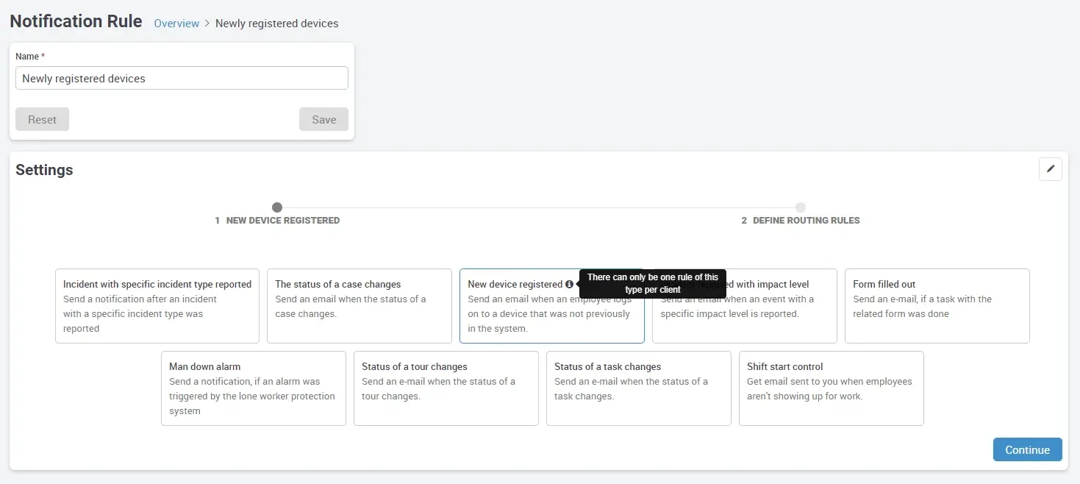Click the info icon on New device registered card

[570, 284]
